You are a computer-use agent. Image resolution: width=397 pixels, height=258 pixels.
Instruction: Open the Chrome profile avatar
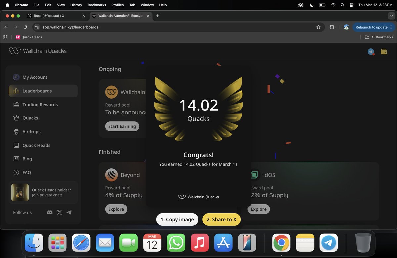(346, 27)
